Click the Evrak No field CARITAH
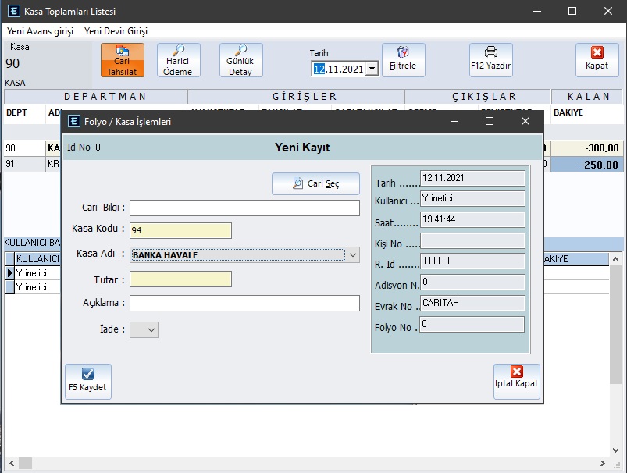The image size is (627, 473). (x=472, y=303)
